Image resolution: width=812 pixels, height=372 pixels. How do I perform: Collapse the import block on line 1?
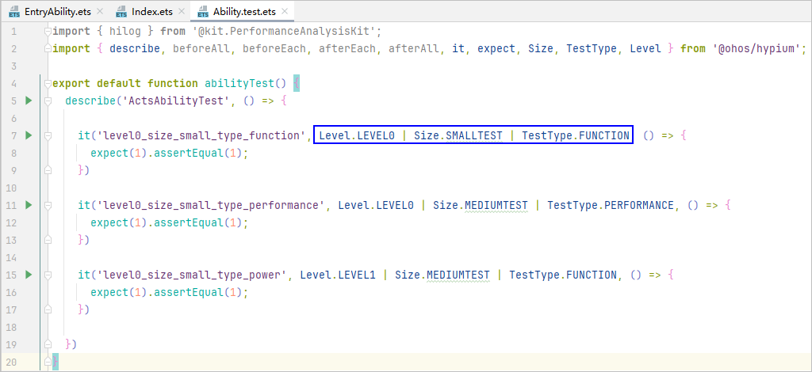tap(48, 32)
